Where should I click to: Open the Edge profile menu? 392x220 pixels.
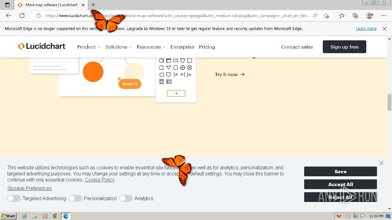tap(370, 16)
